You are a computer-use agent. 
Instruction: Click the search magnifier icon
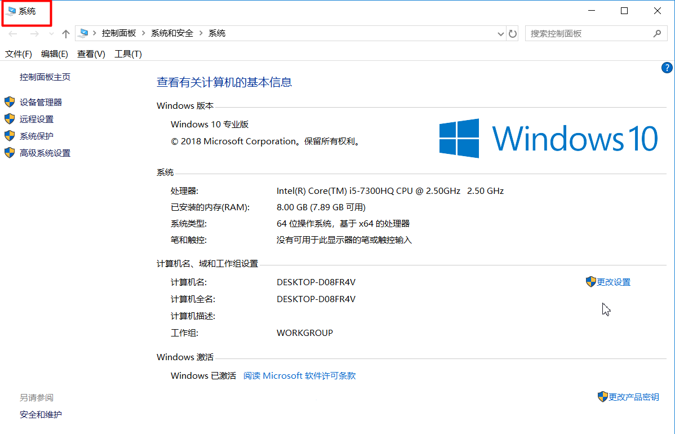tap(657, 34)
